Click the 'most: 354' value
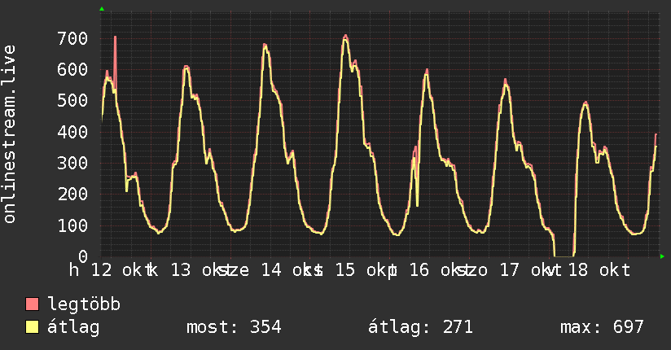The height and width of the screenshot is (350, 671). point(234,327)
